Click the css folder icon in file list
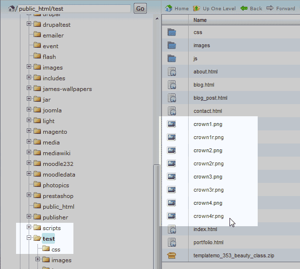 coord(172,32)
